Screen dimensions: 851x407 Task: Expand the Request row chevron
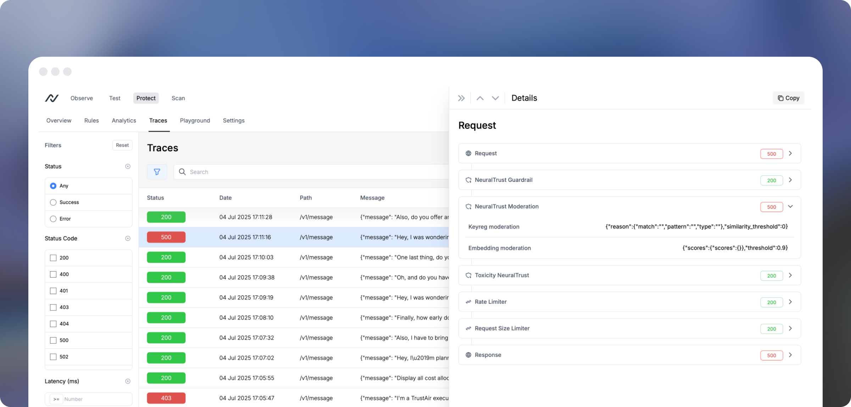click(790, 153)
